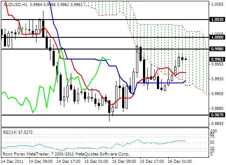Click the 1.0055 price scale value
This screenshot has width=226, height=165.
217,4
